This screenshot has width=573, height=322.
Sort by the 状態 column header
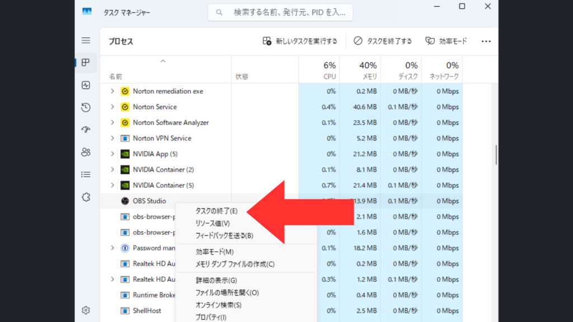click(265, 70)
